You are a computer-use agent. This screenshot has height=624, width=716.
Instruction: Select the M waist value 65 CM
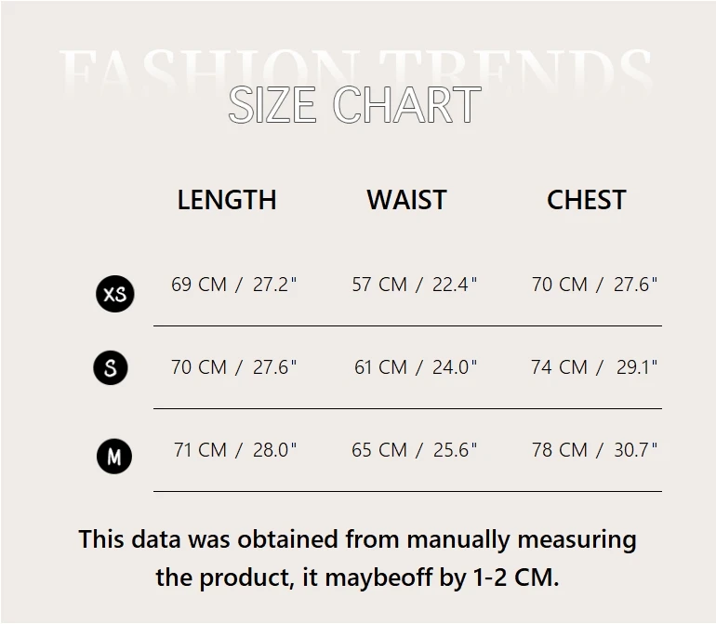click(379, 450)
